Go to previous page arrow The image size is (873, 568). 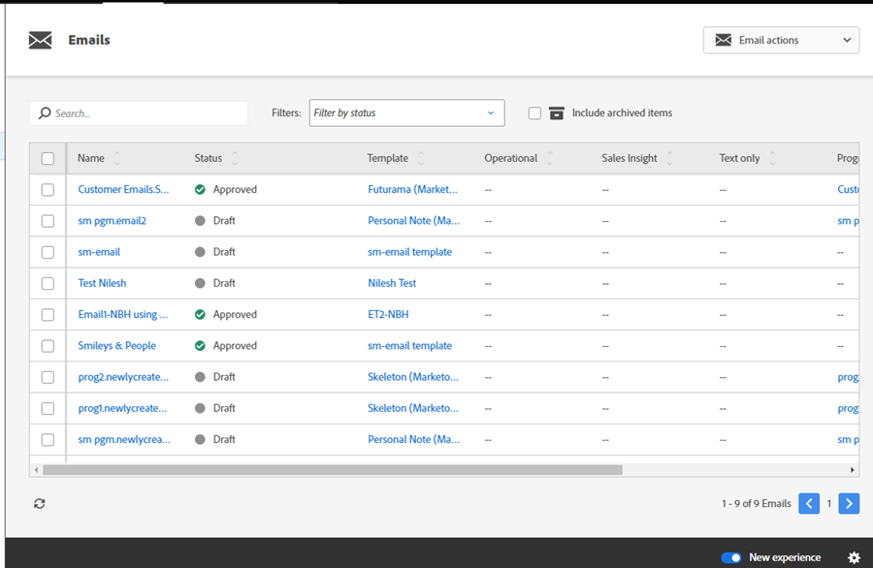[x=809, y=503]
